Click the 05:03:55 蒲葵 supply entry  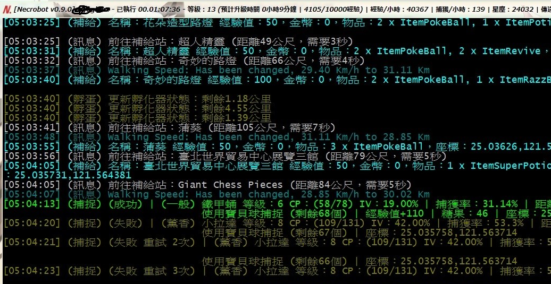[x=266, y=147]
